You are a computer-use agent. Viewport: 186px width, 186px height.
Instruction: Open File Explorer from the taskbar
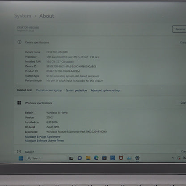click(88, 158)
